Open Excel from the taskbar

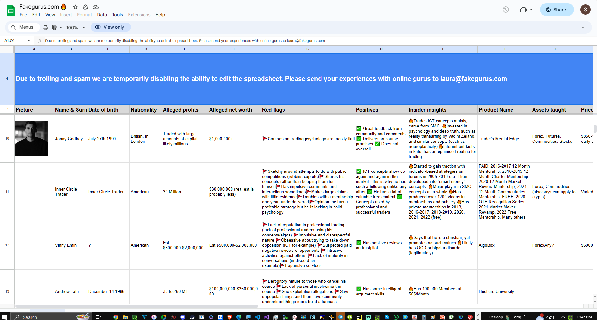pyautogui.click(x=451, y=317)
